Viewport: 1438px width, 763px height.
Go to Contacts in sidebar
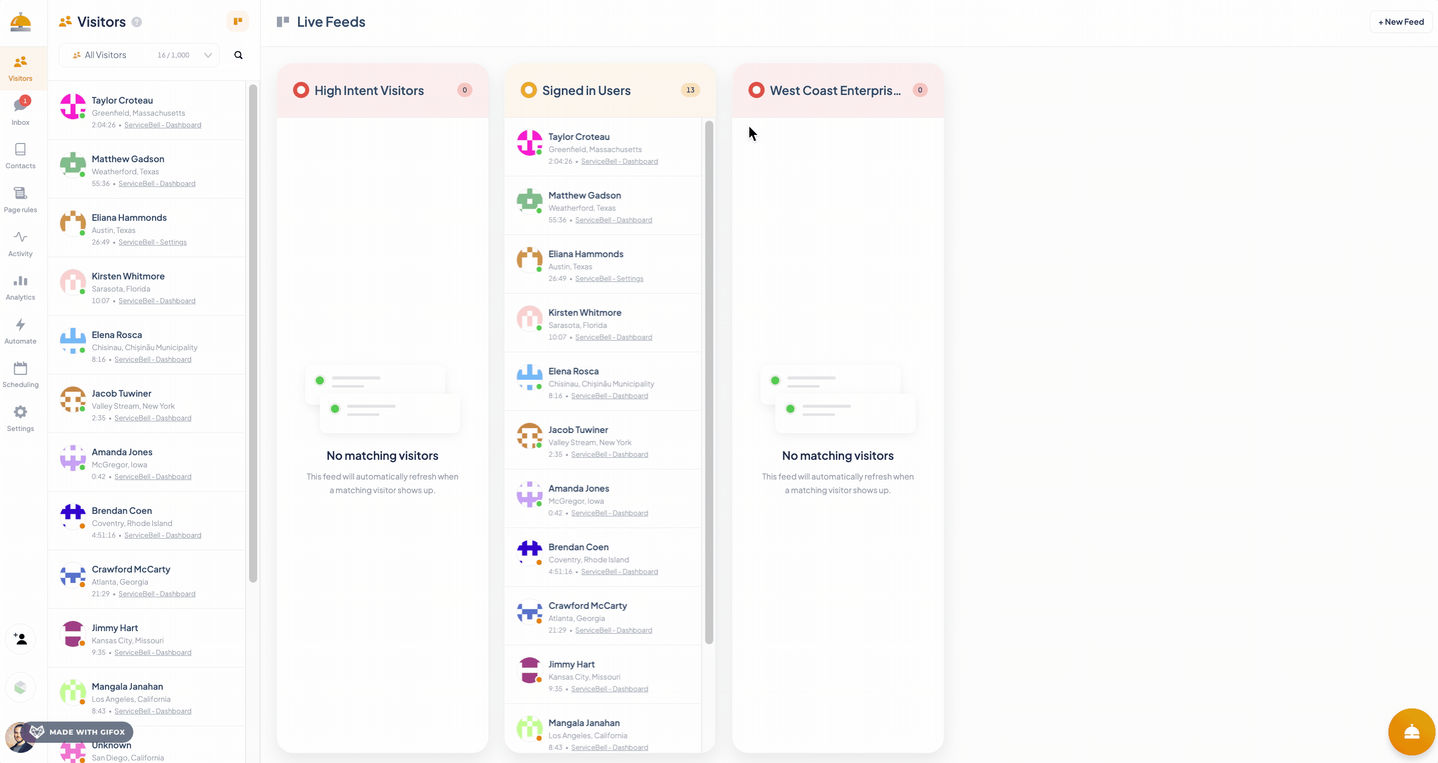tap(20, 156)
